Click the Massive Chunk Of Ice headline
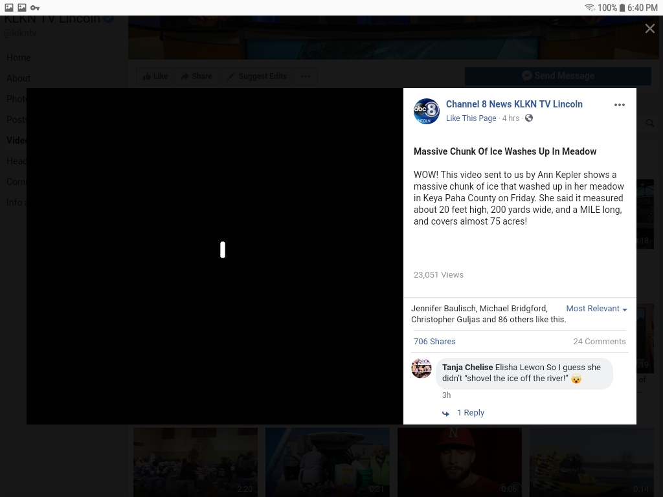Viewport: 663px width, 497px height. 505,151
